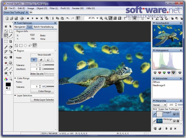Select the Zoom magnifier tool in toolbox
The height and width of the screenshot is (138, 186).
11,79
